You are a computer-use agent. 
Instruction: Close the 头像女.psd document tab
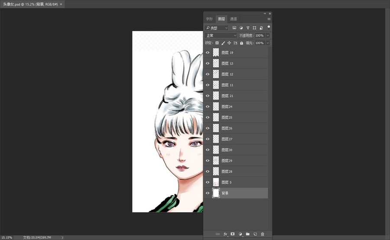point(61,4)
